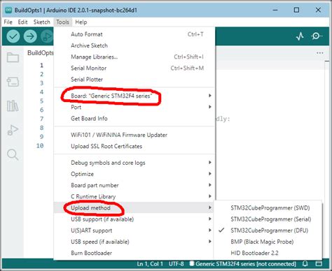This screenshot has width=332, height=271.
Task: Expand the Optimize submenu
Action: pos(134,174)
